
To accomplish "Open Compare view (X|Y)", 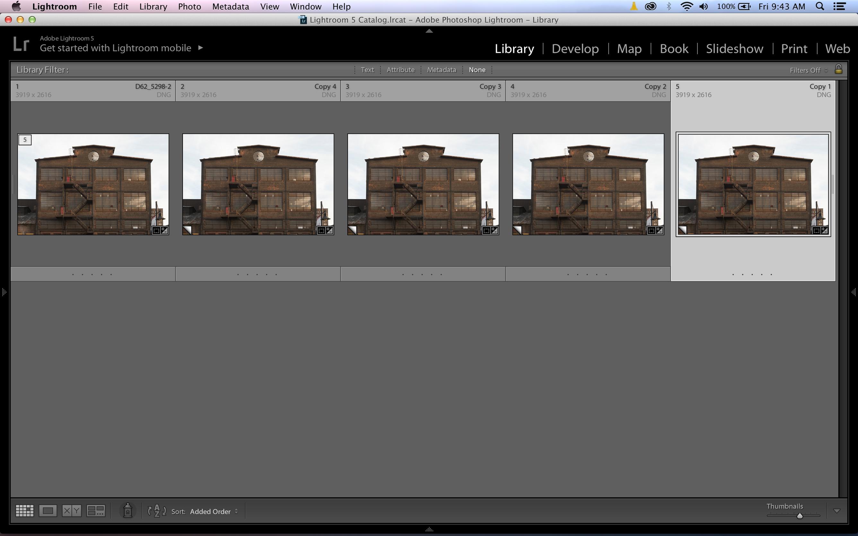I will coord(72,511).
